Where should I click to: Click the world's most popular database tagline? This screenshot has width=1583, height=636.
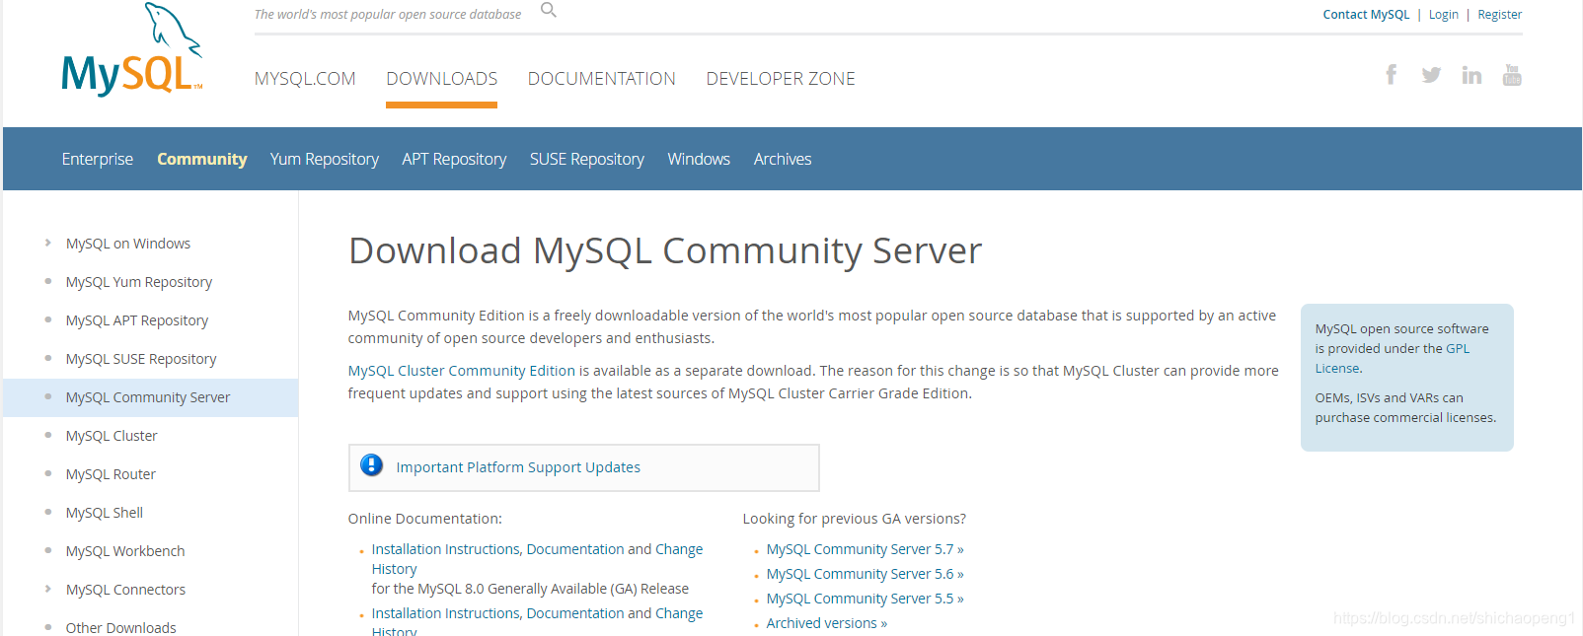coord(388,15)
